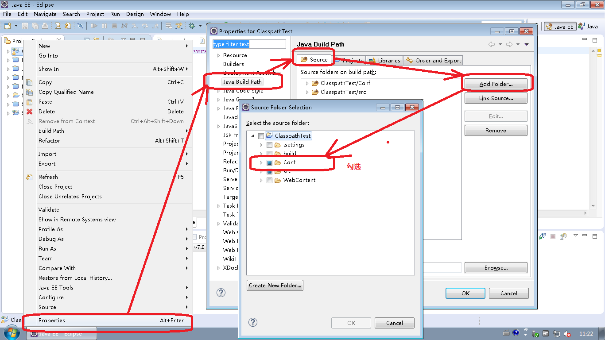The width and height of the screenshot is (605, 340).
Task: Click the Refresh icon in context menu
Action: pos(29,177)
